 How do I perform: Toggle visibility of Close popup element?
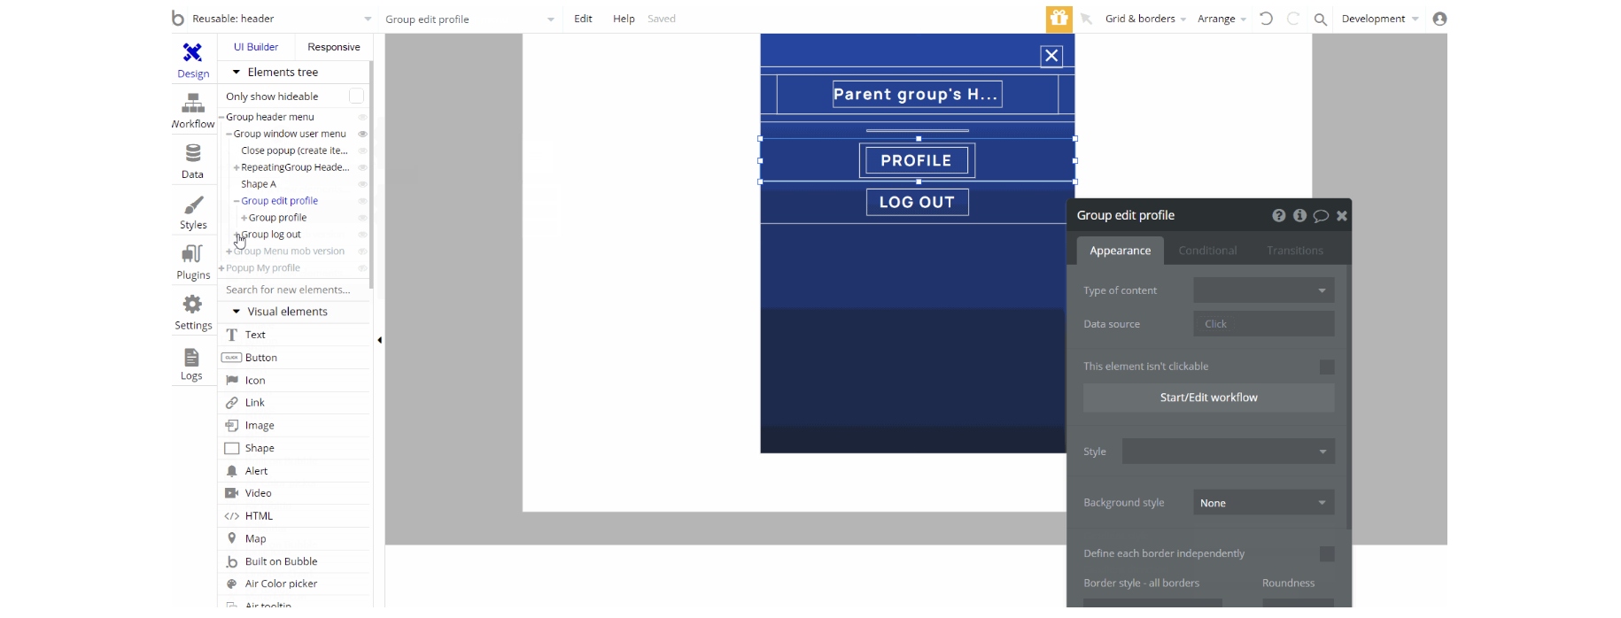point(362,151)
